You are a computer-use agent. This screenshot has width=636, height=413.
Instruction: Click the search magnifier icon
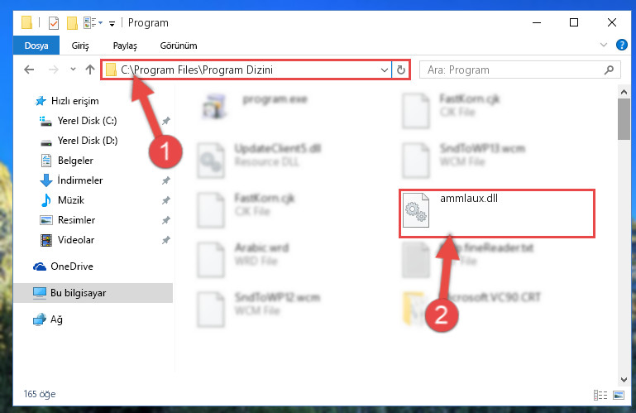[609, 70]
